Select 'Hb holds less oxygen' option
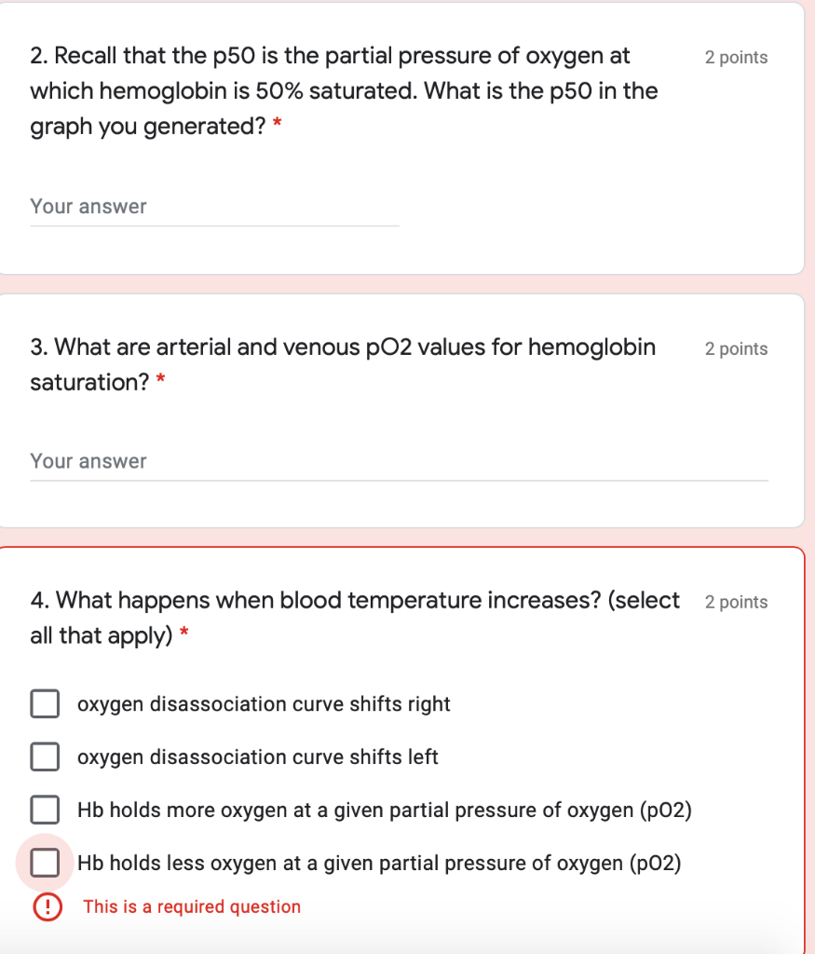The width and height of the screenshot is (815, 954). pyautogui.click(x=45, y=863)
